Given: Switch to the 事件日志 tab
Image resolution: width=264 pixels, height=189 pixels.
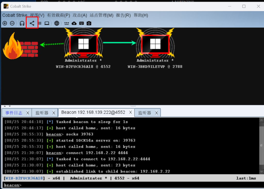Looking at the screenshot, I should coord(14,113).
